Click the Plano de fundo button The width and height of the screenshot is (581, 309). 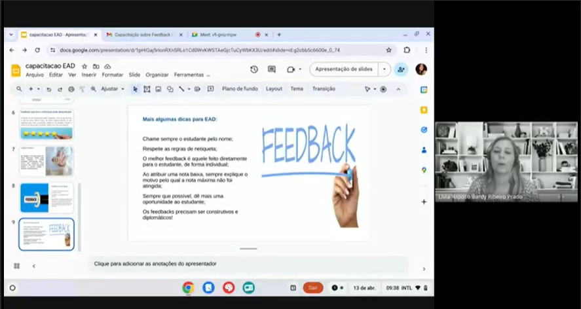click(240, 89)
